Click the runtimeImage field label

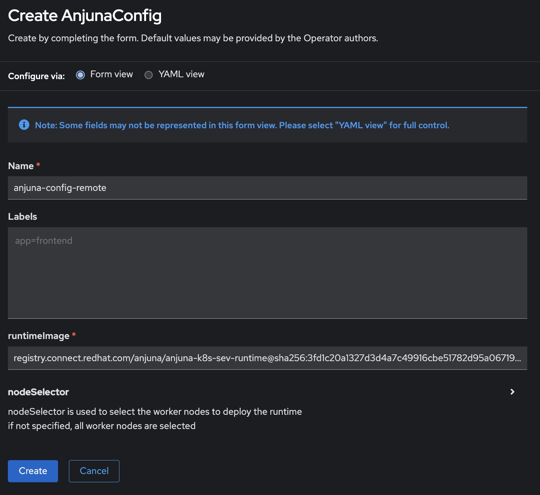pyautogui.click(x=39, y=336)
